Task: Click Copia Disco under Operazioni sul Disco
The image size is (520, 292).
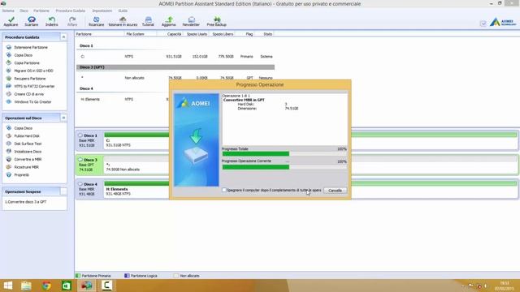Action: [x=23, y=128]
